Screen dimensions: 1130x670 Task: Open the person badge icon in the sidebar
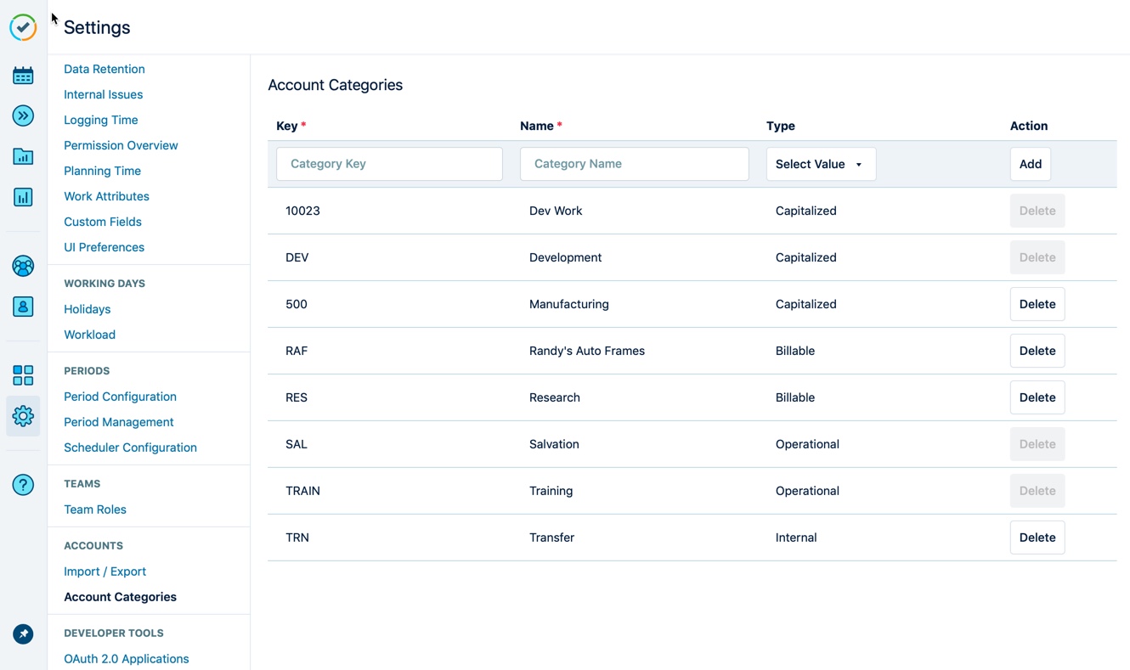point(23,307)
